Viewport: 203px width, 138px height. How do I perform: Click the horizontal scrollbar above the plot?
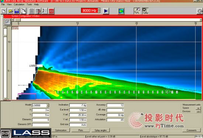pos(107,20)
